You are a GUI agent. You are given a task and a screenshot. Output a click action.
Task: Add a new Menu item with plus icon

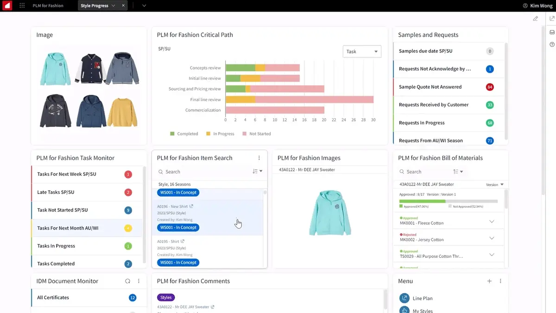pyautogui.click(x=489, y=281)
